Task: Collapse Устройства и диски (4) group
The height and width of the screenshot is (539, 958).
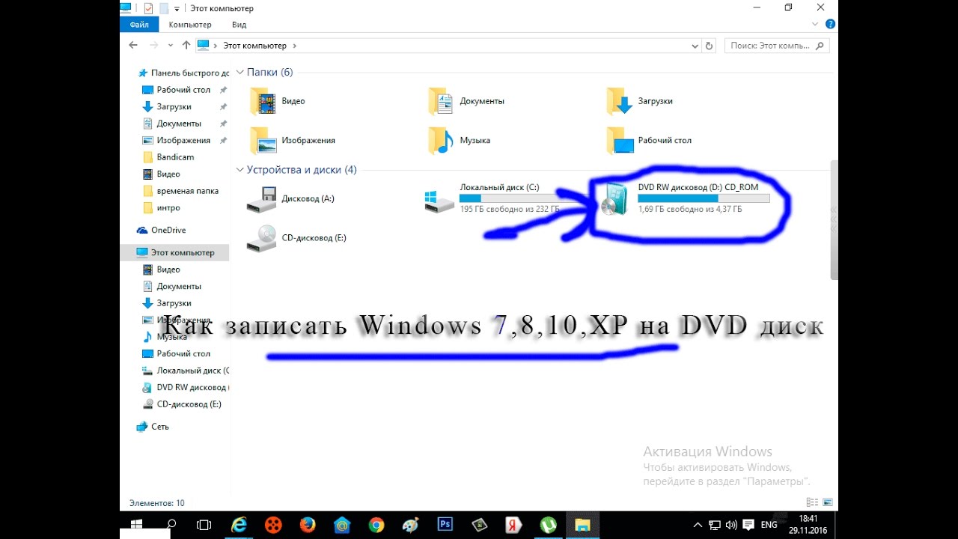Action: tap(240, 170)
